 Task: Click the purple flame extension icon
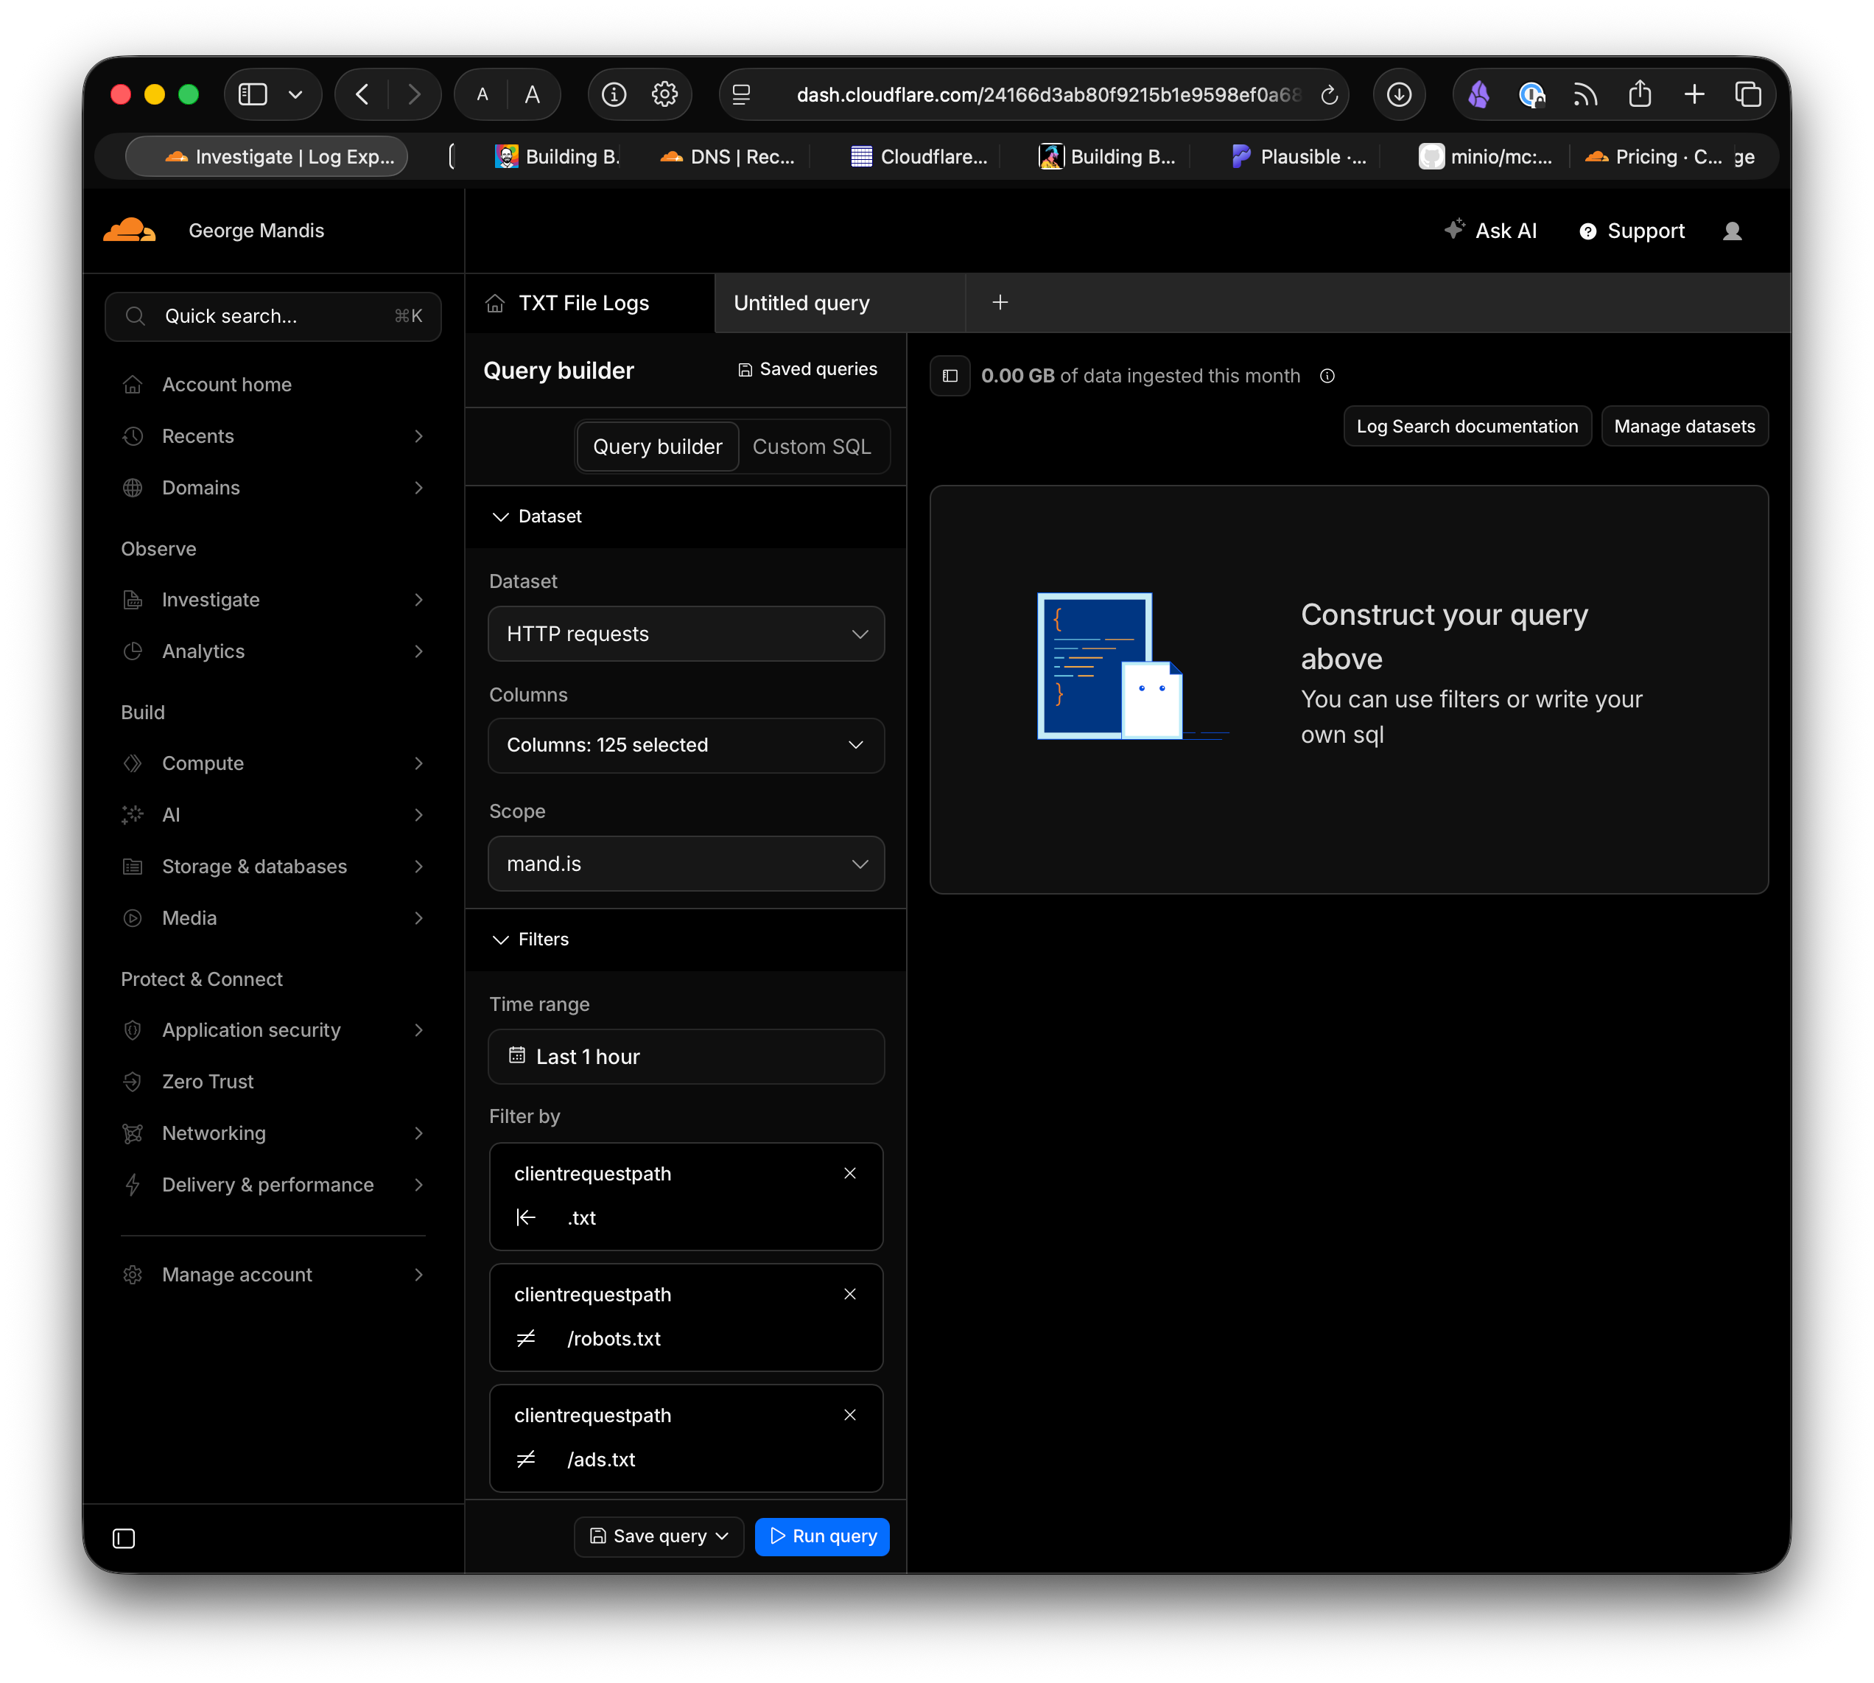pos(1478,94)
